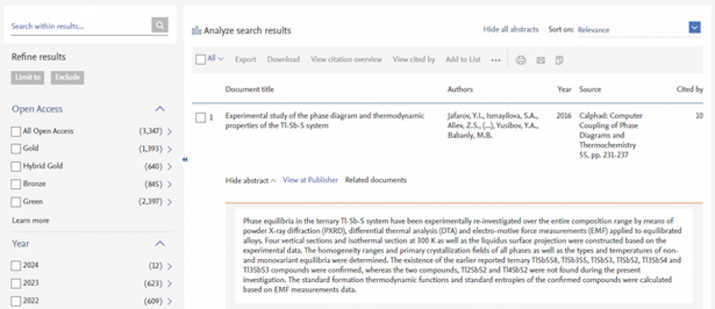
Task: Open the more options ellipsis menu
Action: 496,60
